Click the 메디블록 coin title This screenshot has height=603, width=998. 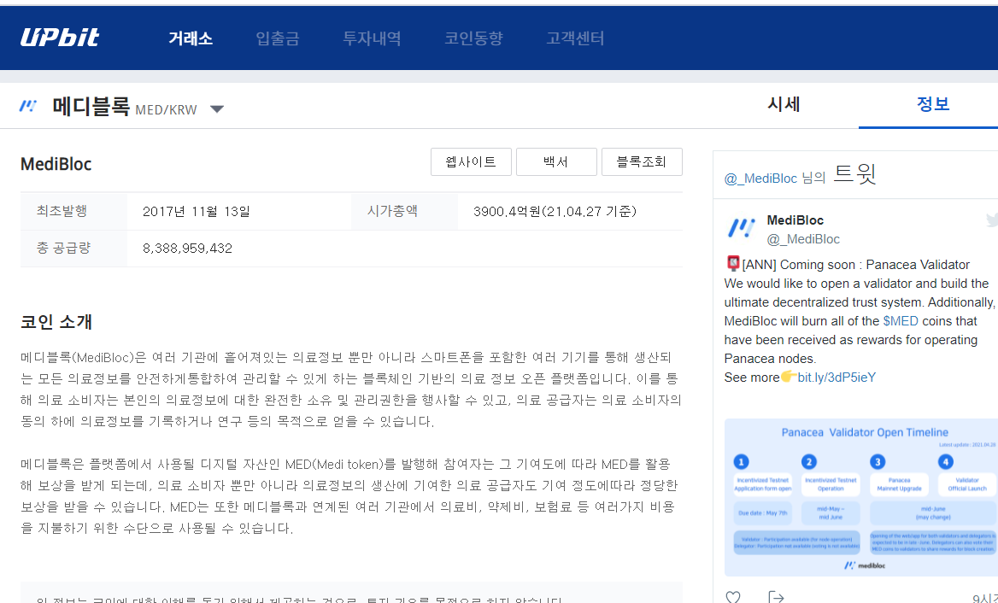point(91,106)
